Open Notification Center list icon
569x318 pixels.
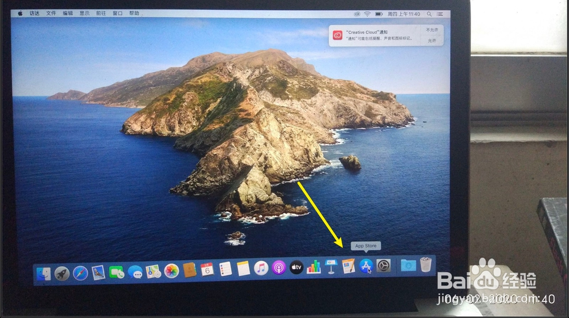(x=440, y=14)
